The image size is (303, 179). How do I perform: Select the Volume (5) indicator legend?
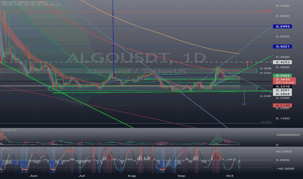(9, 130)
